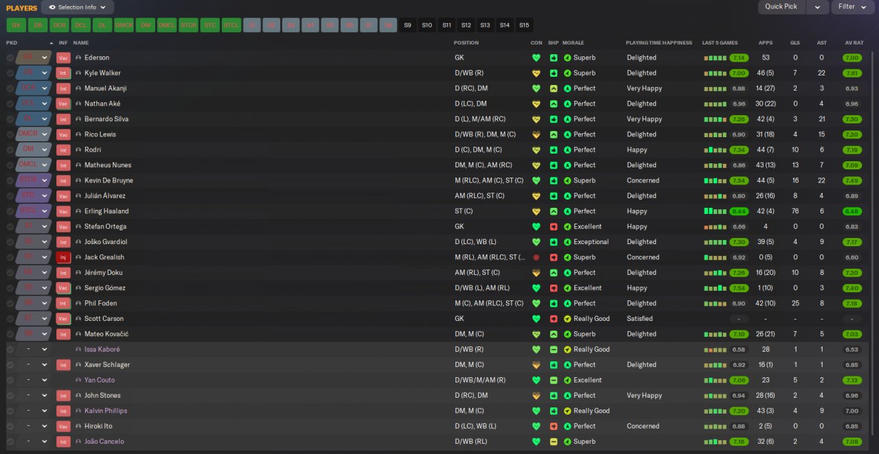Click Ederson's green condition heart icon
The width and height of the screenshot is (879, 454).
click(536, 58)
